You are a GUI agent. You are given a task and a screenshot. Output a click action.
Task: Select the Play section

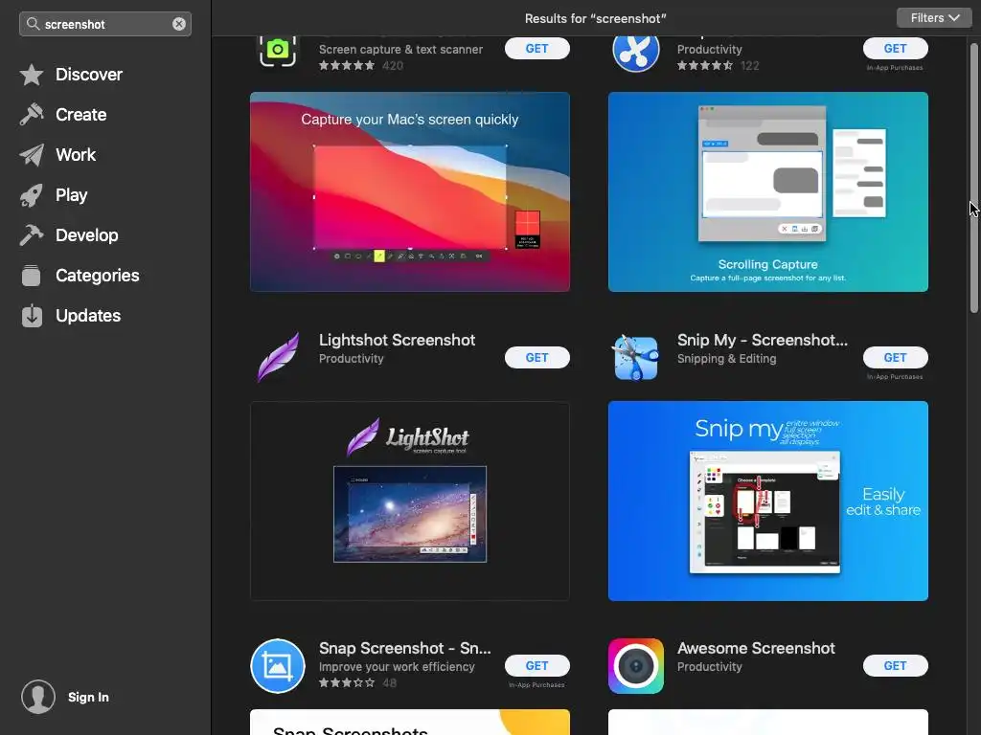click(x=71, y=195)
